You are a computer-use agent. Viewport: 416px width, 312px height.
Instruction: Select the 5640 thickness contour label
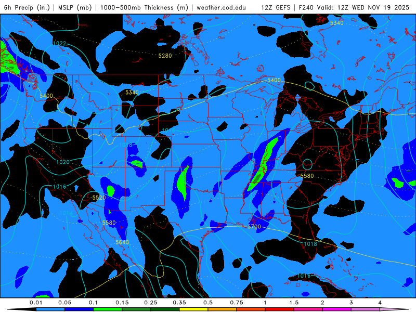(122, 242)
